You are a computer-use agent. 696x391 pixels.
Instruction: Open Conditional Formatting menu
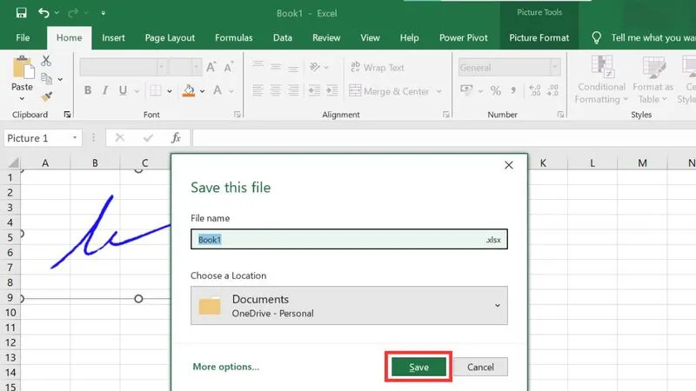pyautogui.click(x=601, y=80)
